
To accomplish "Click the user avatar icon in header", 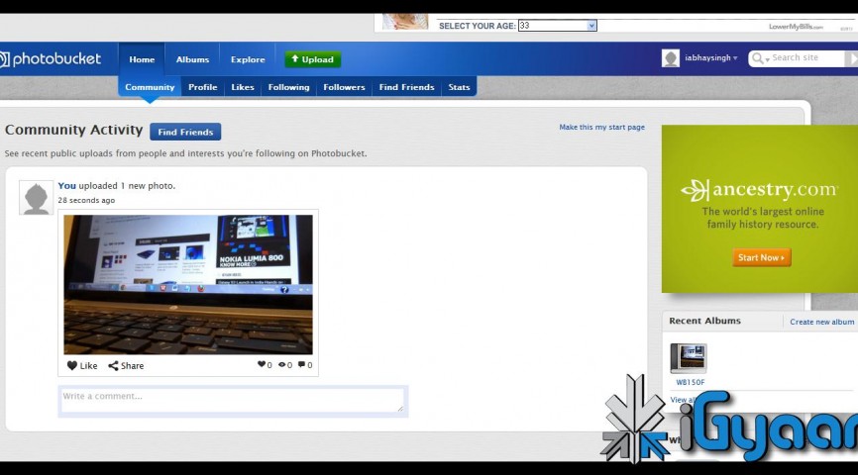I will [671, 58].
